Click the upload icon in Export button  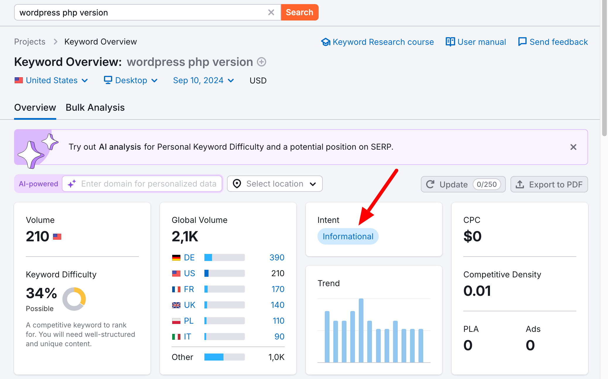pos(520,184)
